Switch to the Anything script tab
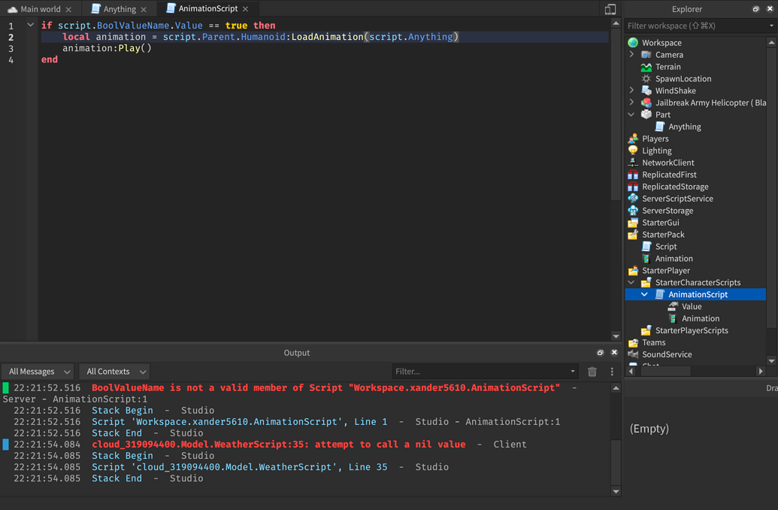This screenshot has height=510, width=778. point(120,9)
